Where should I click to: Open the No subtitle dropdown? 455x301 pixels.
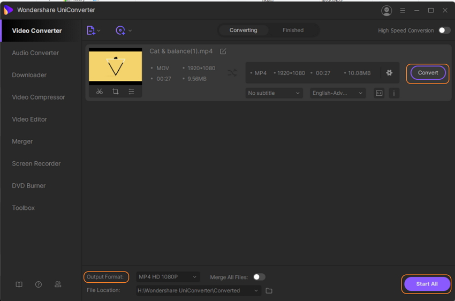274,93
